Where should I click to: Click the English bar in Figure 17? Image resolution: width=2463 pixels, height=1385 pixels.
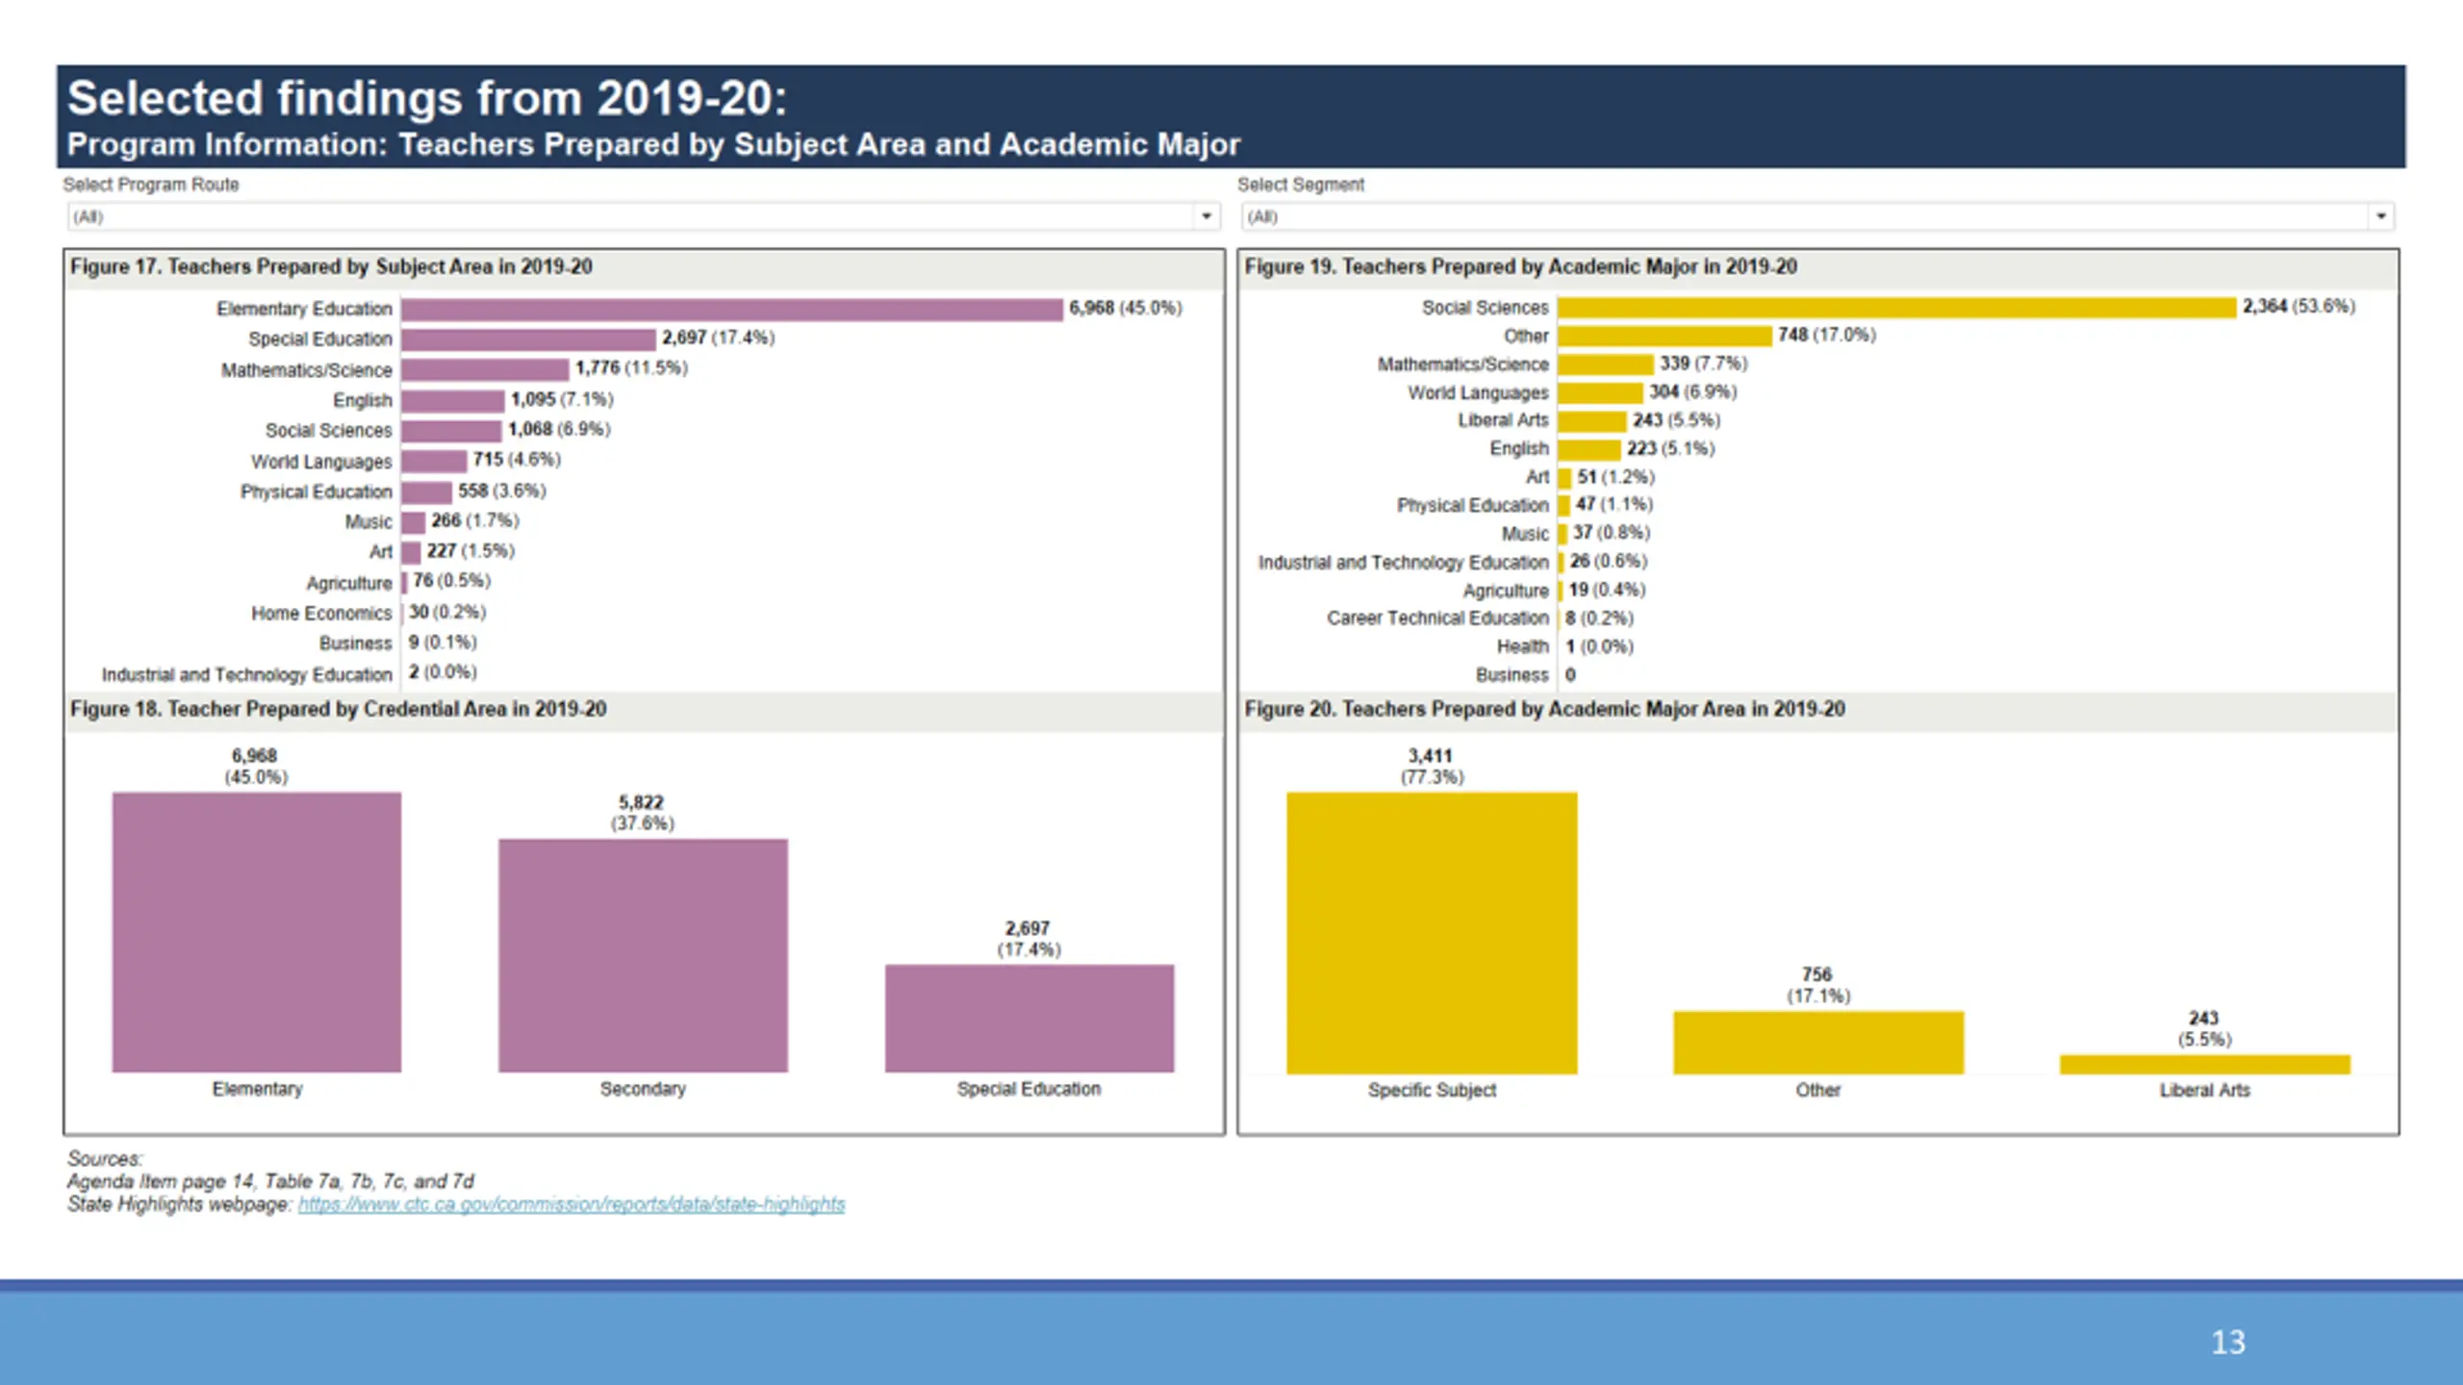[x=453, y=400]
